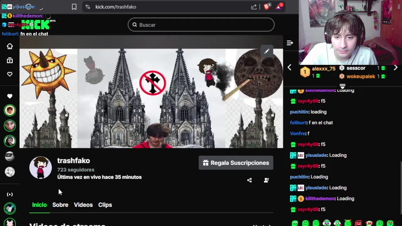Click username Vonfre in chat

[298, 133]
